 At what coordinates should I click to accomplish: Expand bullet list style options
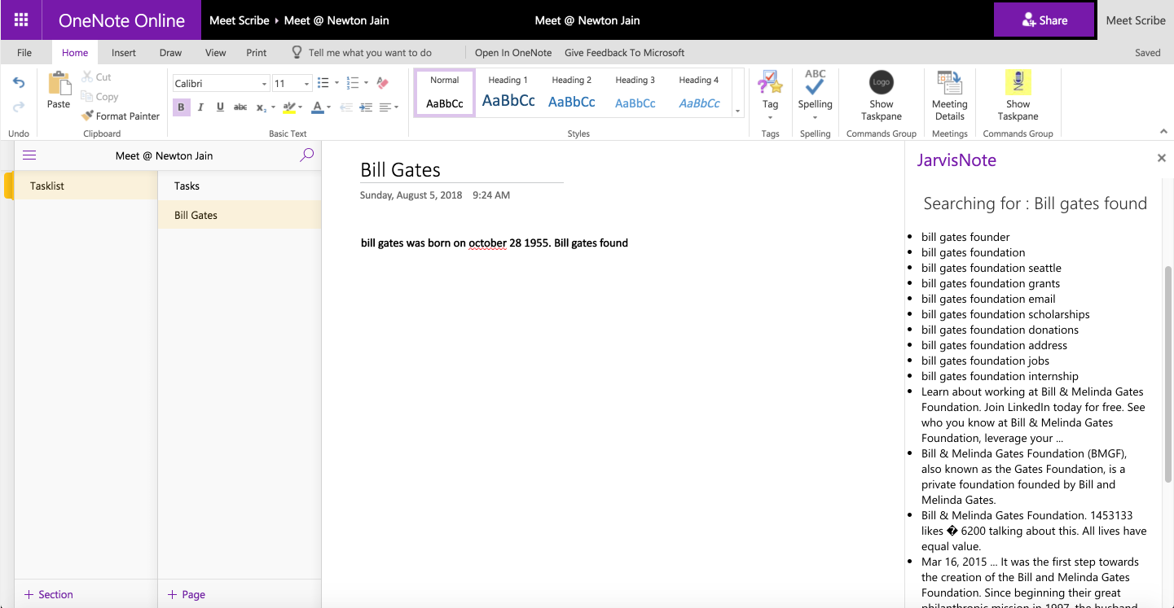pyautogui.click(x=336, y=83)
